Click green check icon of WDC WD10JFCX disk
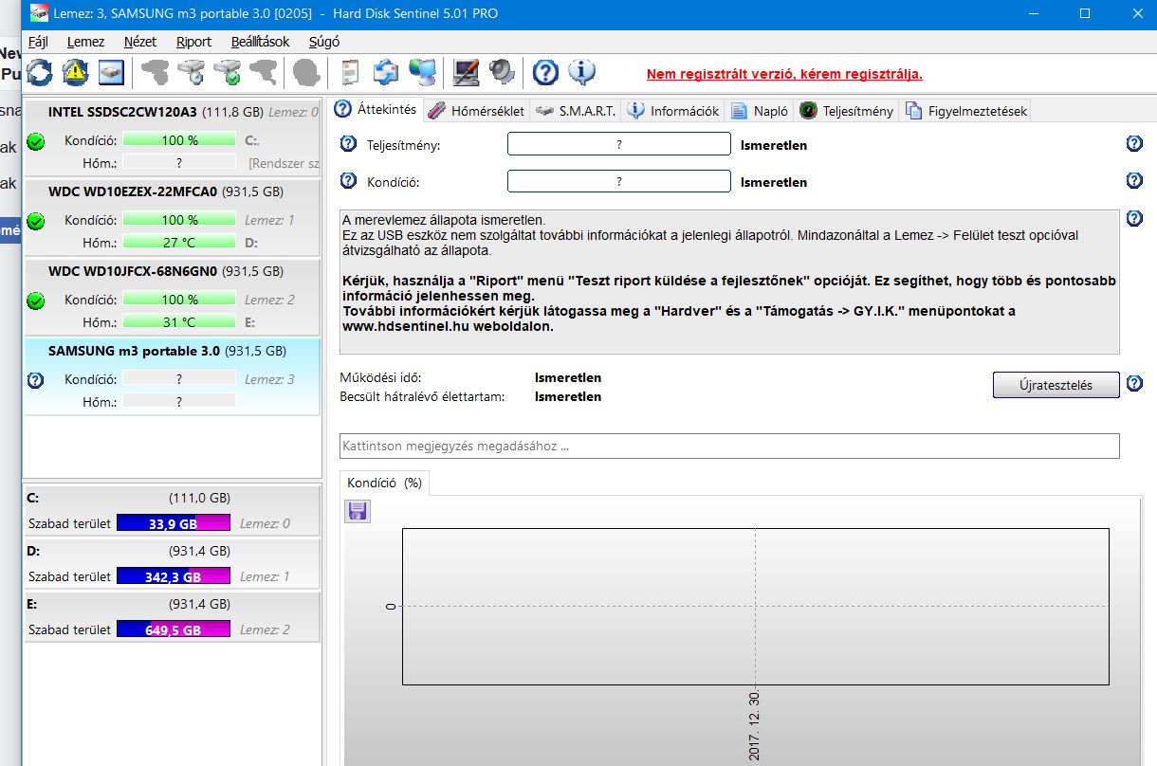1157x766 pixels. (x=36, y=301)
